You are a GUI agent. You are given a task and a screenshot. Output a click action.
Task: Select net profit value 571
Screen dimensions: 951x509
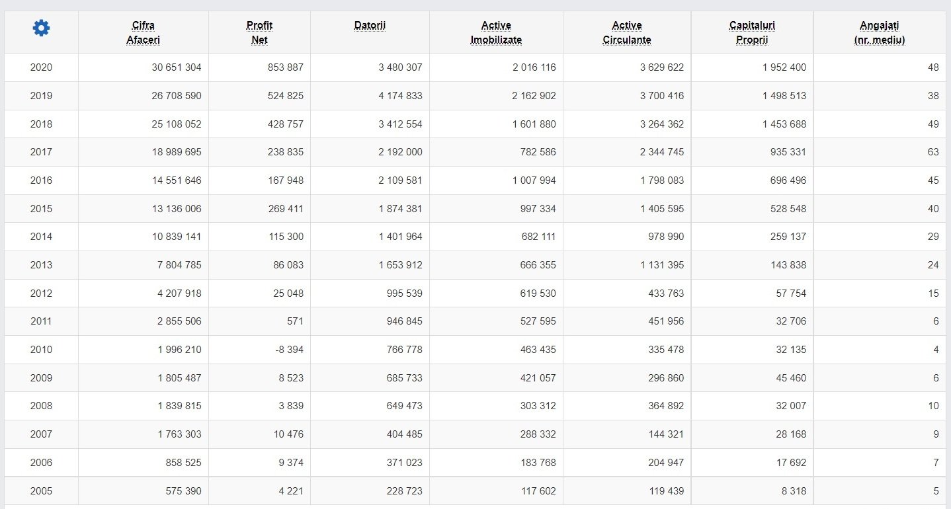coord(295,321)
